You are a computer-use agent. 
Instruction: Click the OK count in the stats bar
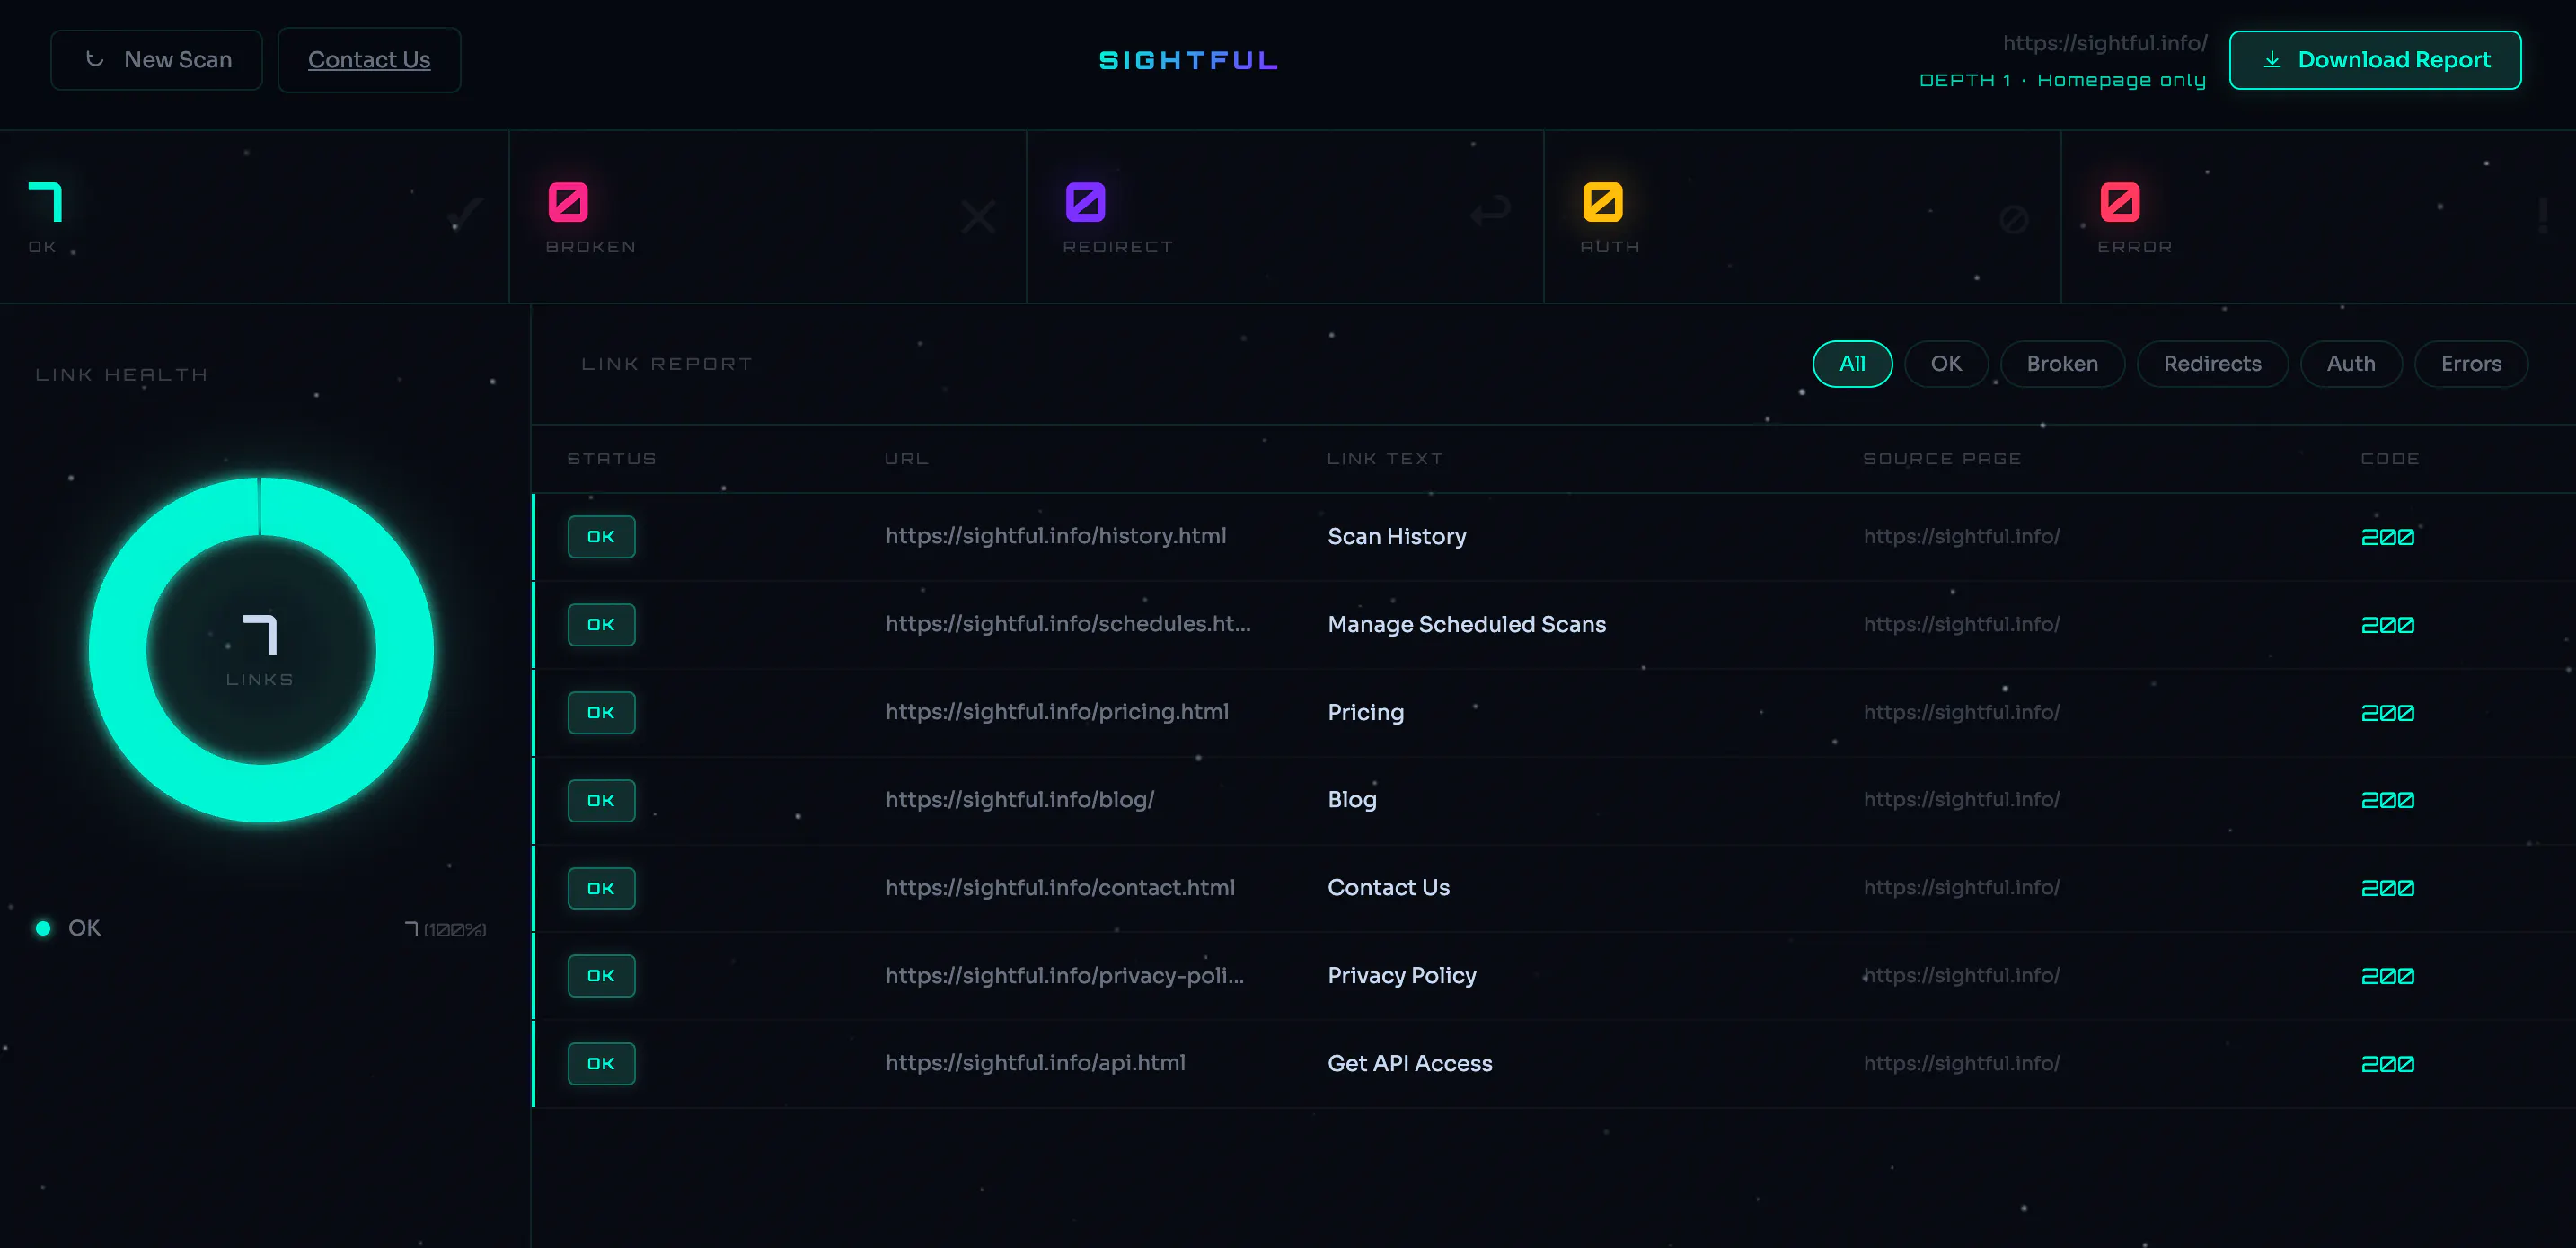pos(46,202)
